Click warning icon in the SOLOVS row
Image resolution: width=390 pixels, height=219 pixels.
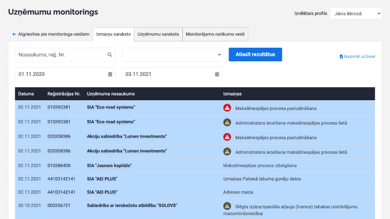pyautogui.click(x=227, y=206)
